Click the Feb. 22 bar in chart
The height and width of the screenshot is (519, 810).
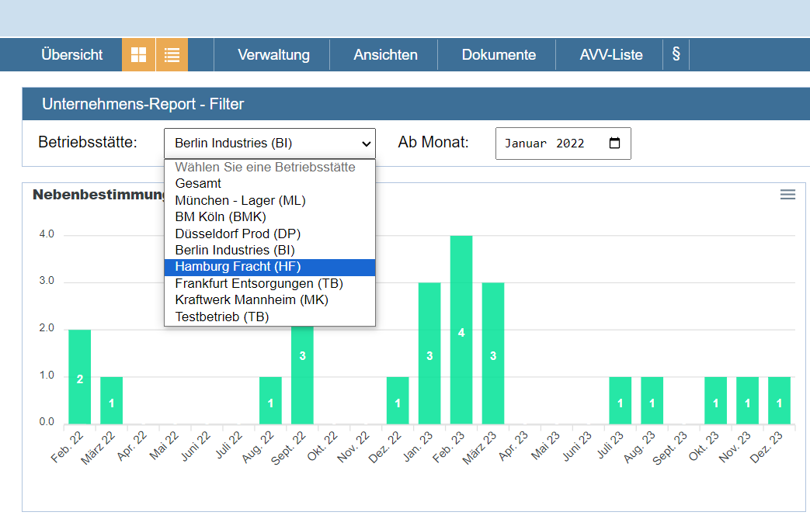click(79, 377)
